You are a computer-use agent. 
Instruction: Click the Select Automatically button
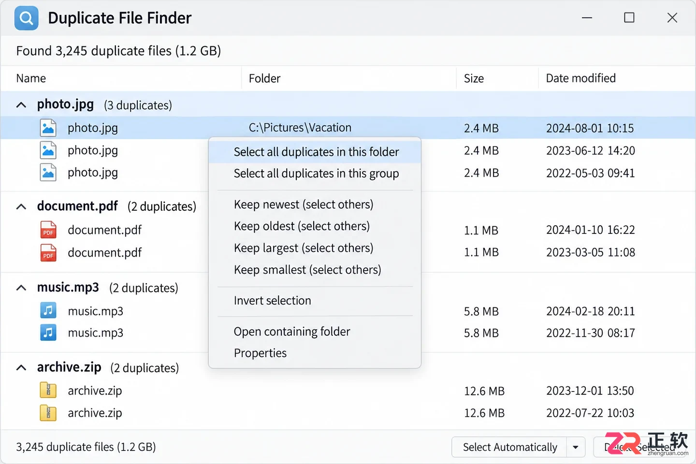coord(509,447)
